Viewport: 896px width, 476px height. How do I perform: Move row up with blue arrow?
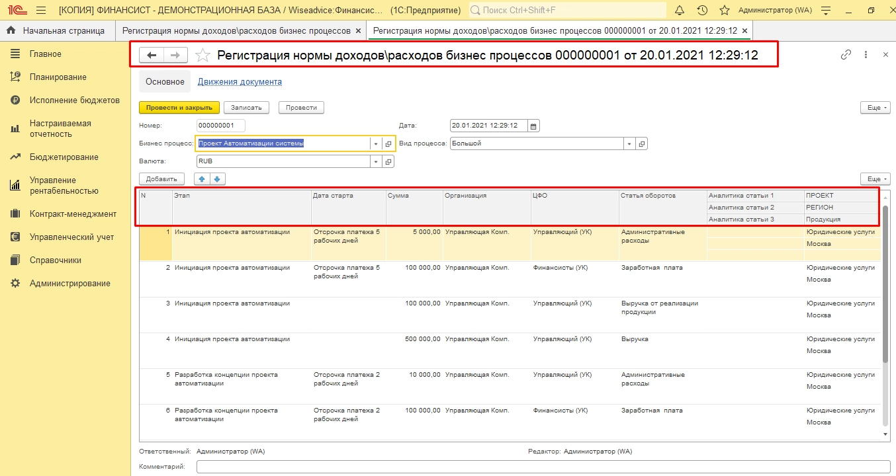click(201, 178)
